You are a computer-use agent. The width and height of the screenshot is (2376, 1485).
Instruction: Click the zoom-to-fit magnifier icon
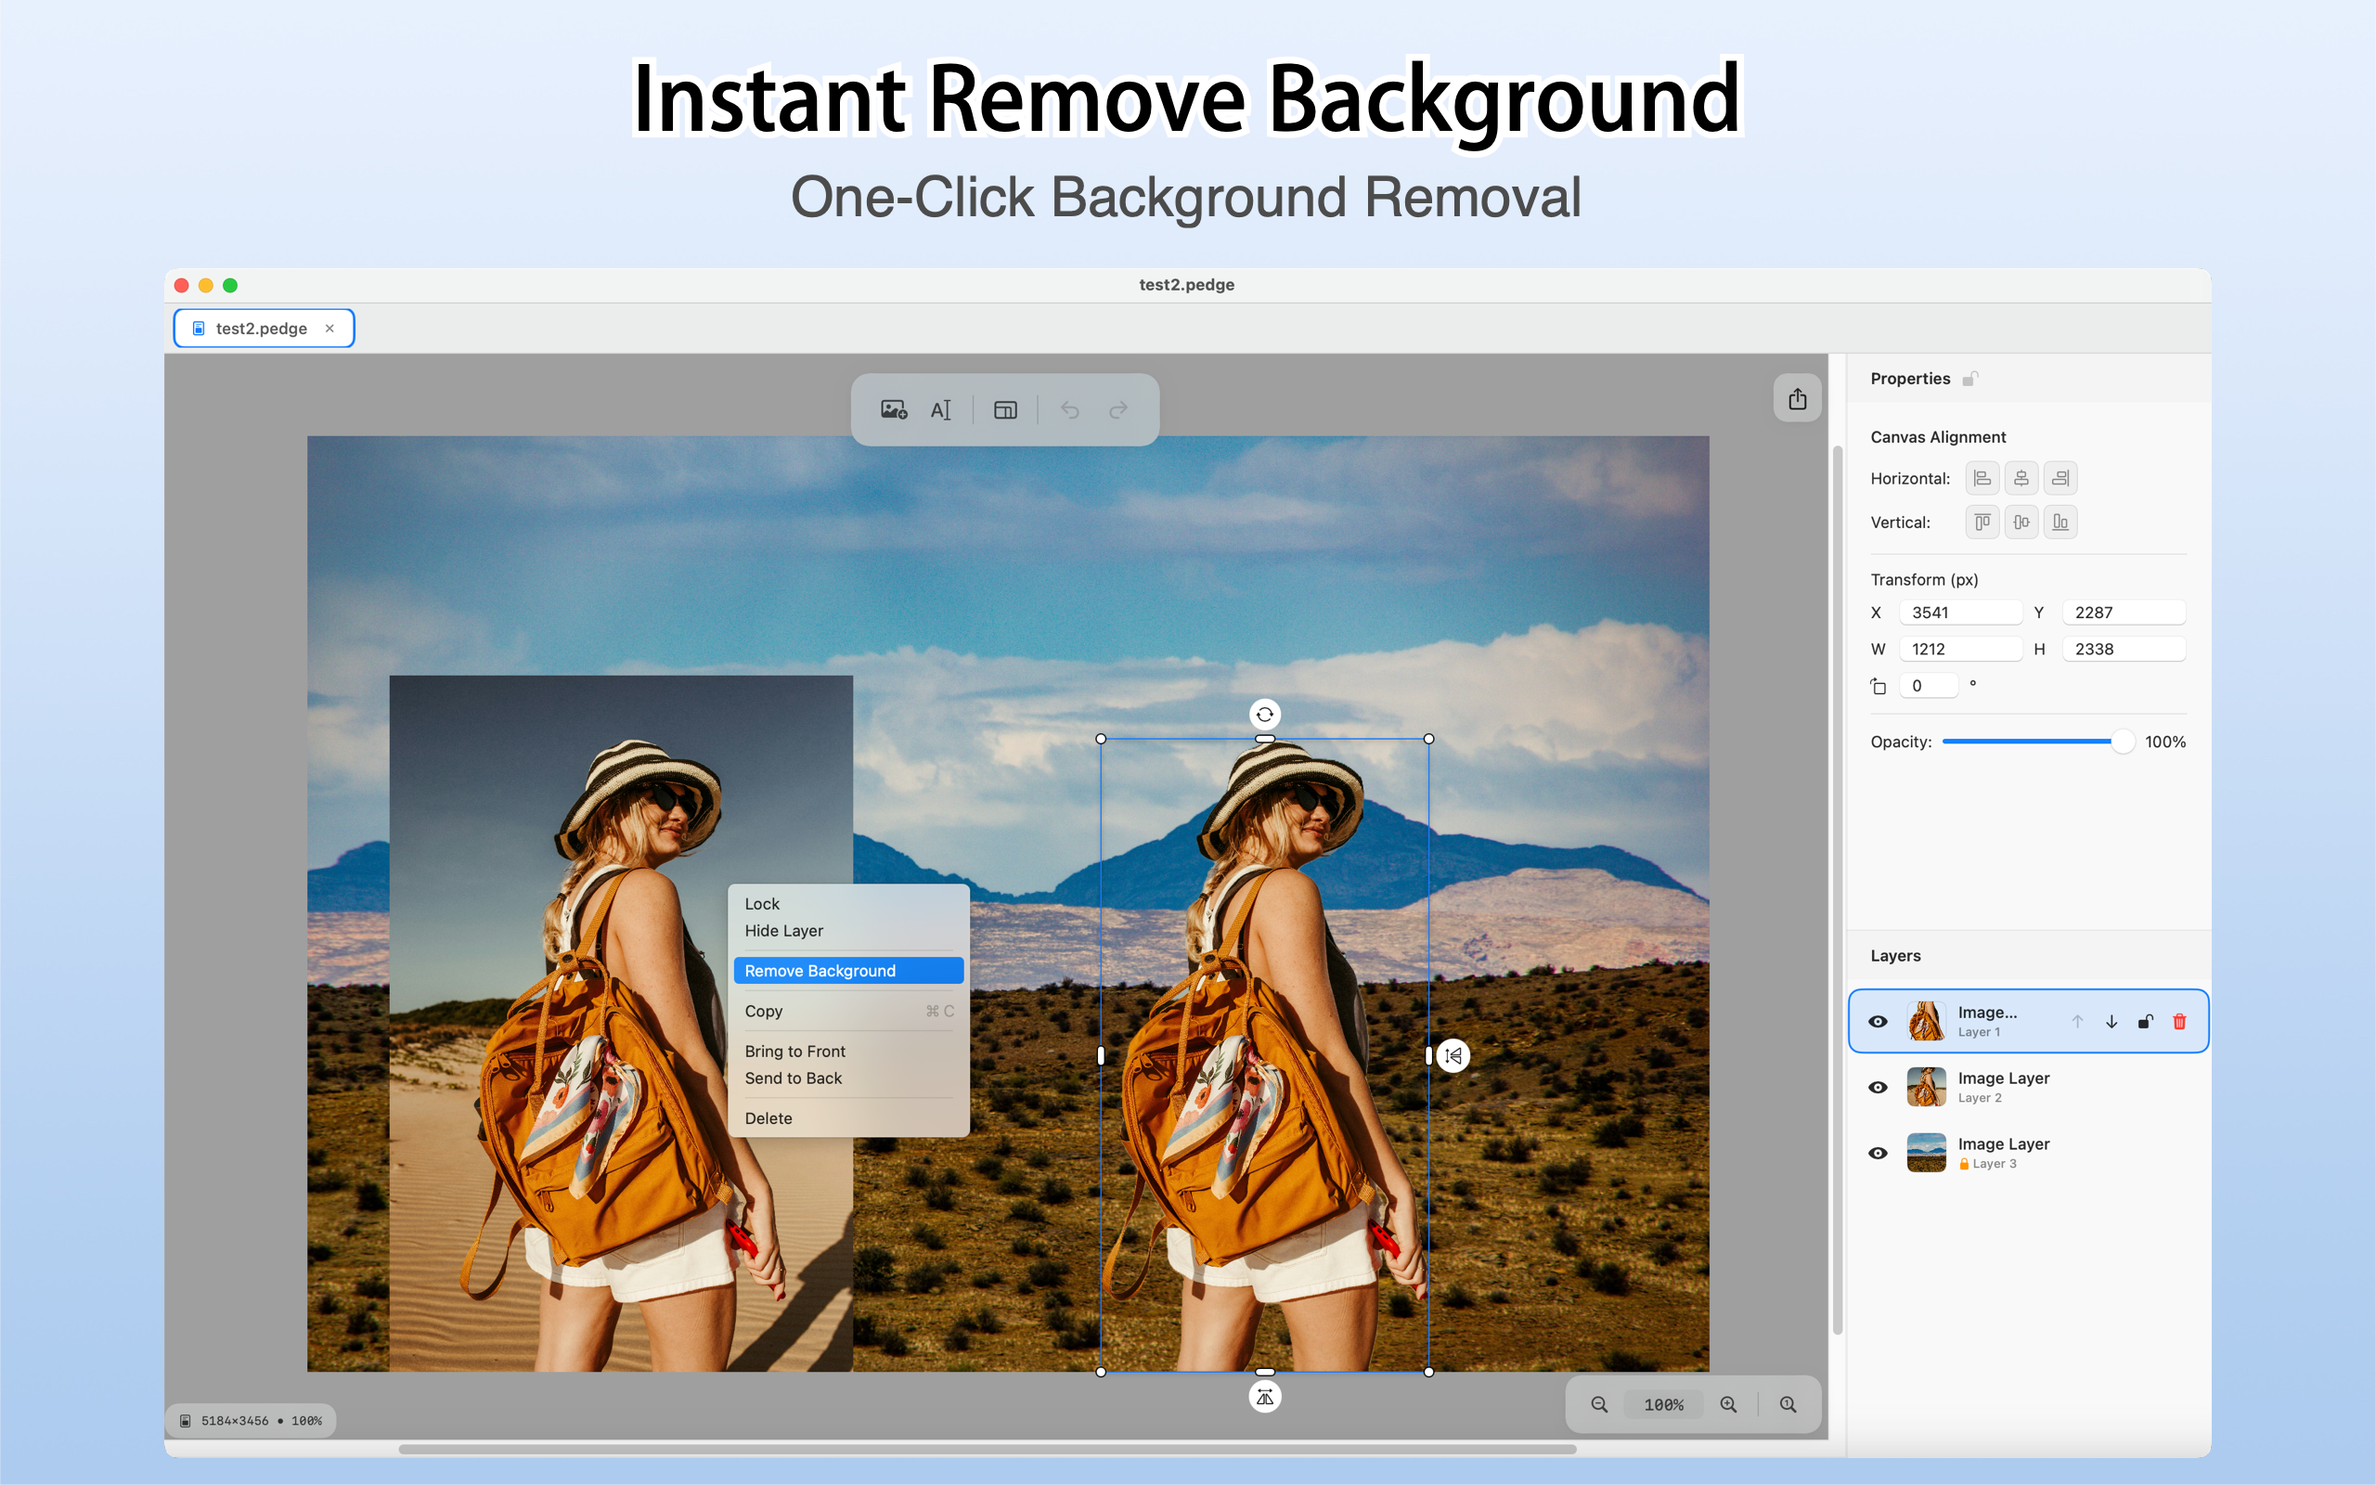1788,1404
